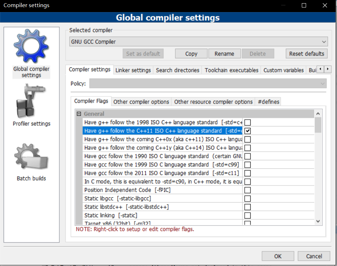Click the Set as default button
337x266 pixels.
[x=143, y=53]
